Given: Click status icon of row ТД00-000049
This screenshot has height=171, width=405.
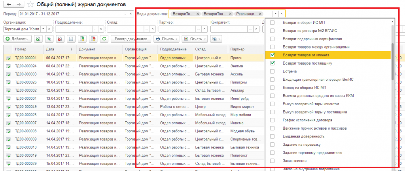Looking at the screenshot, I should click(x=8, y=107).
